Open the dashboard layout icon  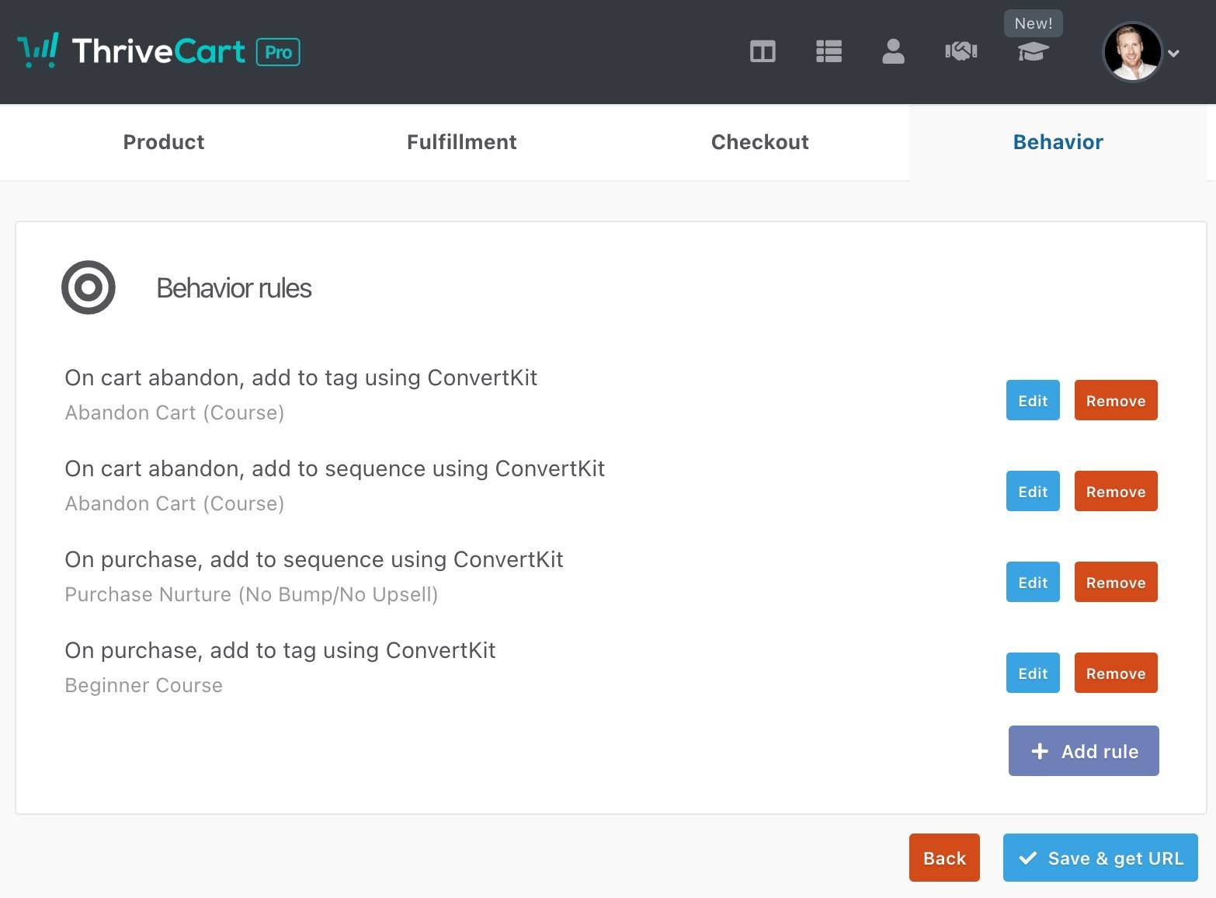click(x=763, y=52)
